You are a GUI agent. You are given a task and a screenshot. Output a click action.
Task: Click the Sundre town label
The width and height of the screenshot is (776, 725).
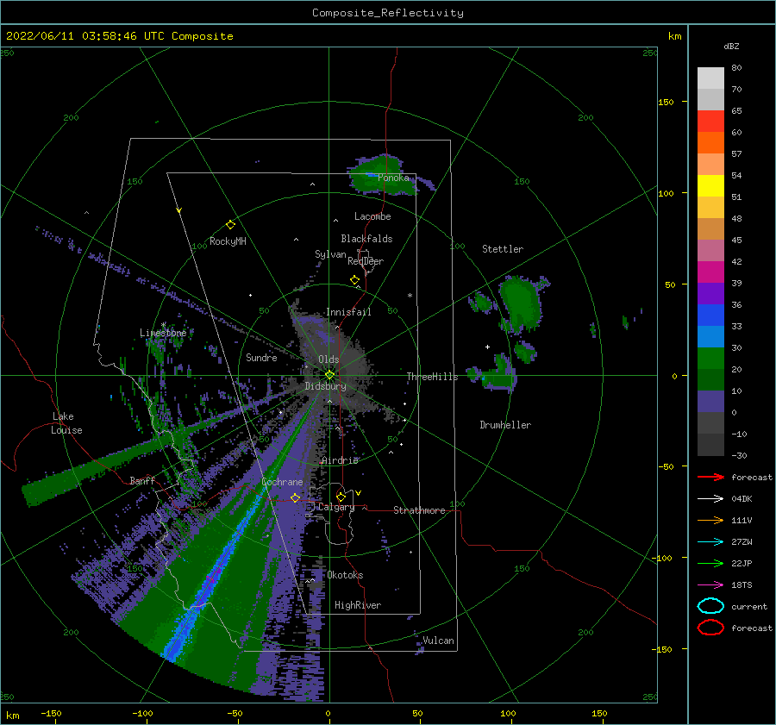tap(261, 358)
